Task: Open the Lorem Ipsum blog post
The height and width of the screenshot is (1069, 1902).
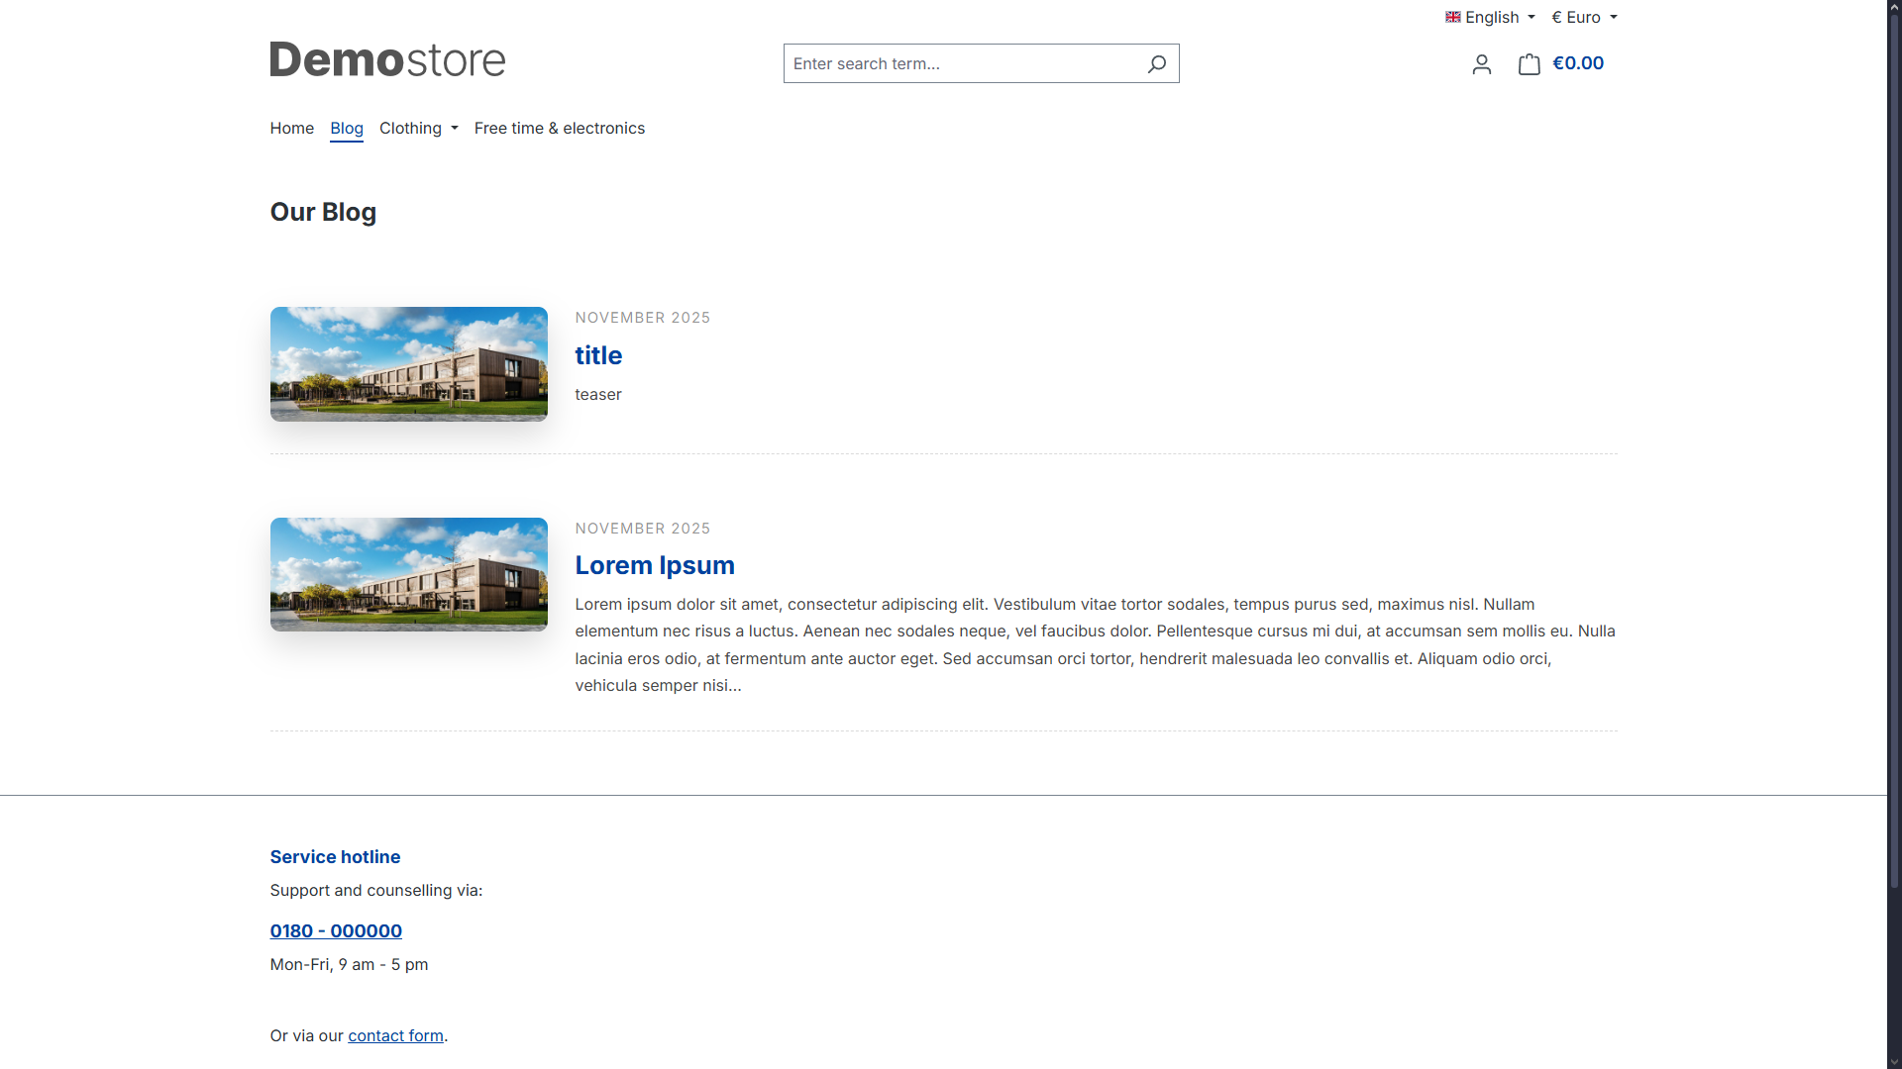Action: pos(654,565)
